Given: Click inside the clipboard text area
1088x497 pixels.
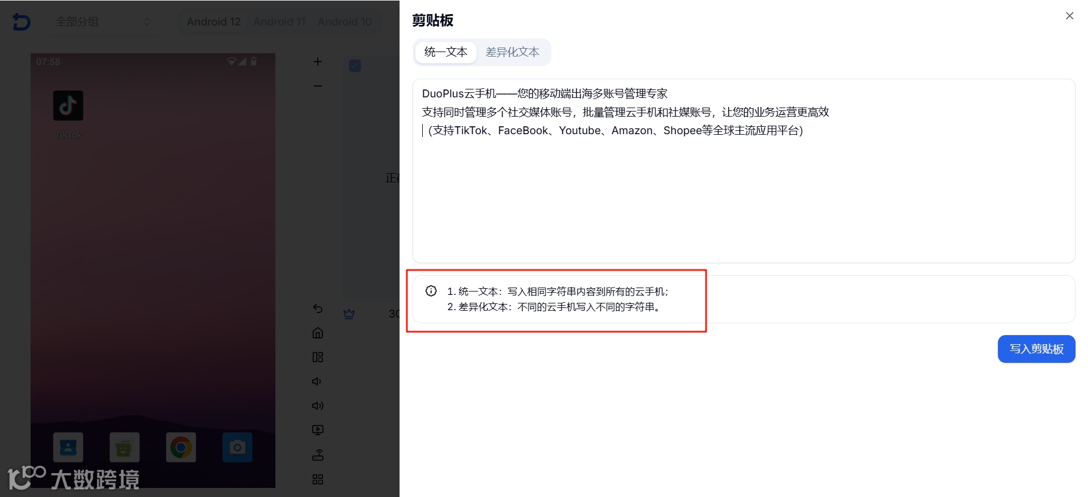Looking at the screenshot, I should (x=743, y=171).
